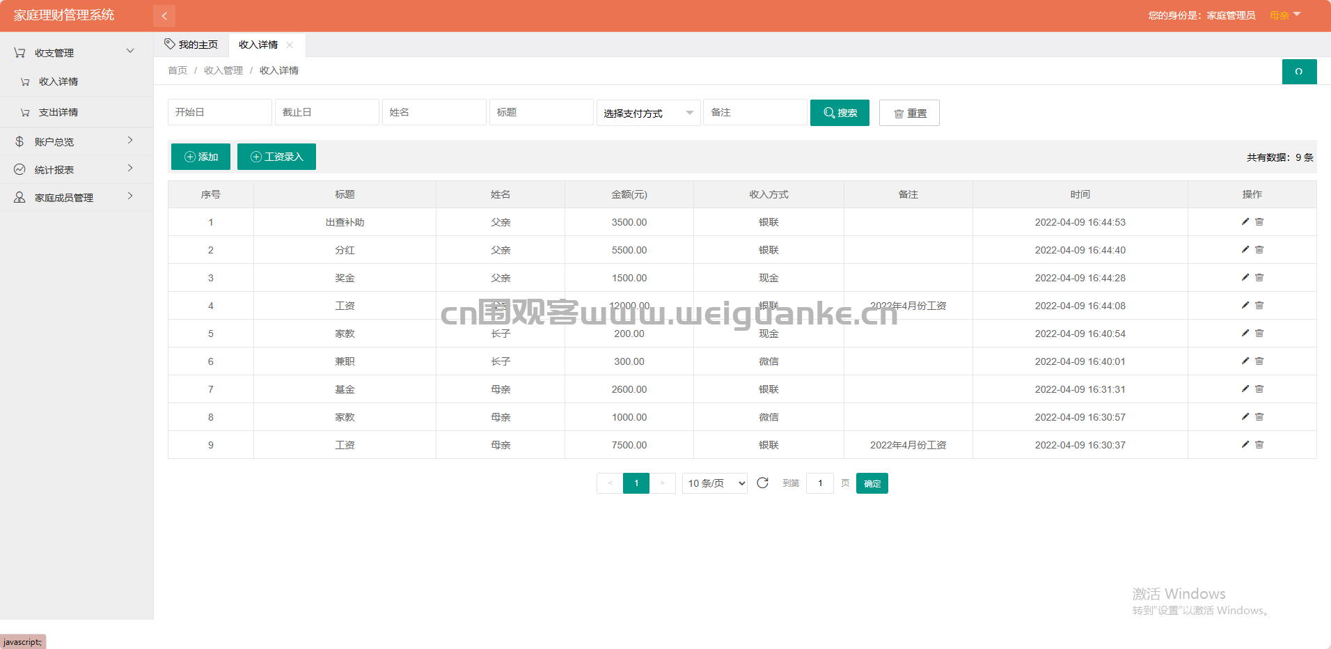Click the 家庭理财管理系统 title
This screenshot has width=1331, height=649.
point(64,15)
